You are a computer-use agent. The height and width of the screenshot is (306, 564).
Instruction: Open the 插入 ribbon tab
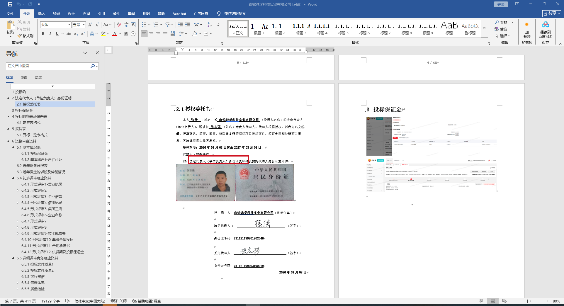click(x=41, y=13)
